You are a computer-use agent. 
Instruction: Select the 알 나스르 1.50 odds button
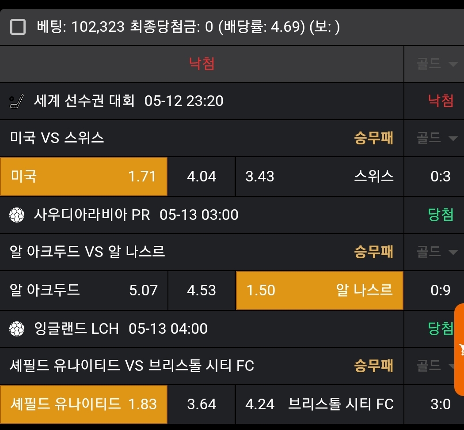[x=319, y=290]
